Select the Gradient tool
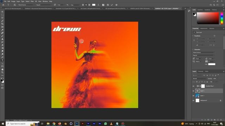Screen dimensions: 225x126 click(2, 48)
